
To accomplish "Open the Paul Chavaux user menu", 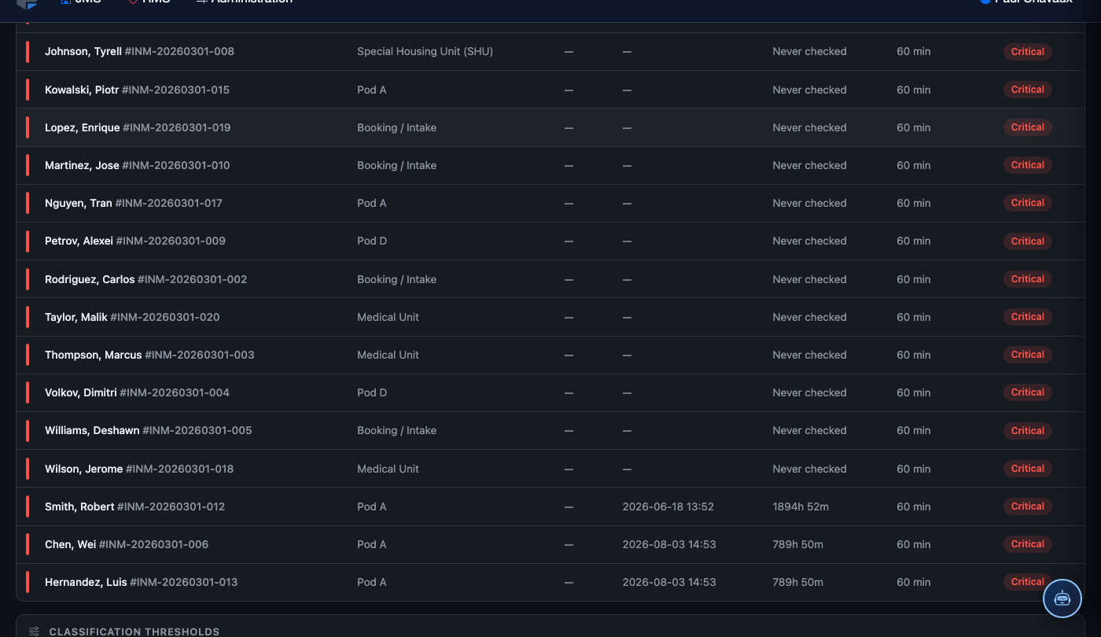I will (x=1026, y=2).
